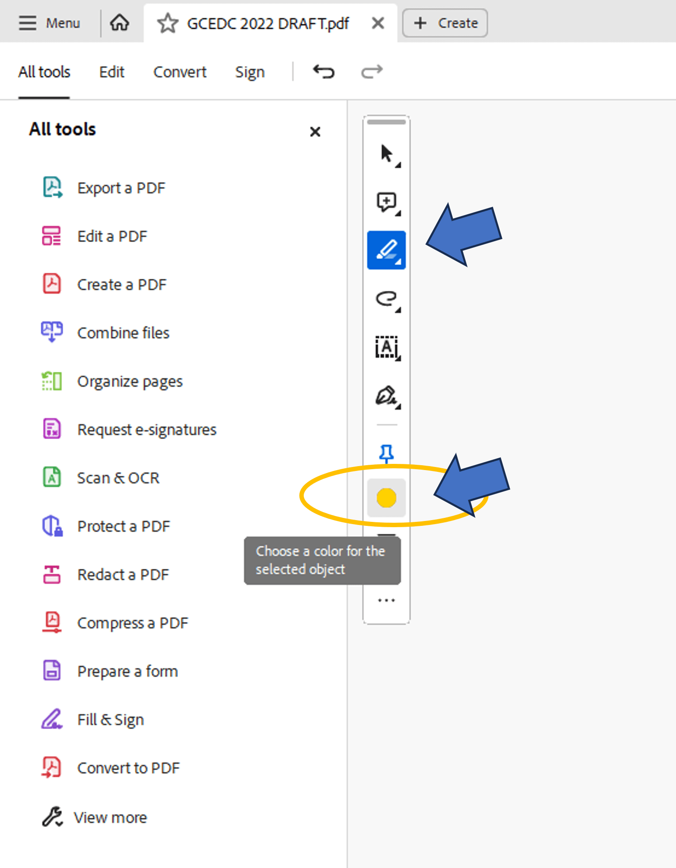The width and height of the screenshot is (676, 868).
Task: Open the Menu
Action: coord(49,23)
